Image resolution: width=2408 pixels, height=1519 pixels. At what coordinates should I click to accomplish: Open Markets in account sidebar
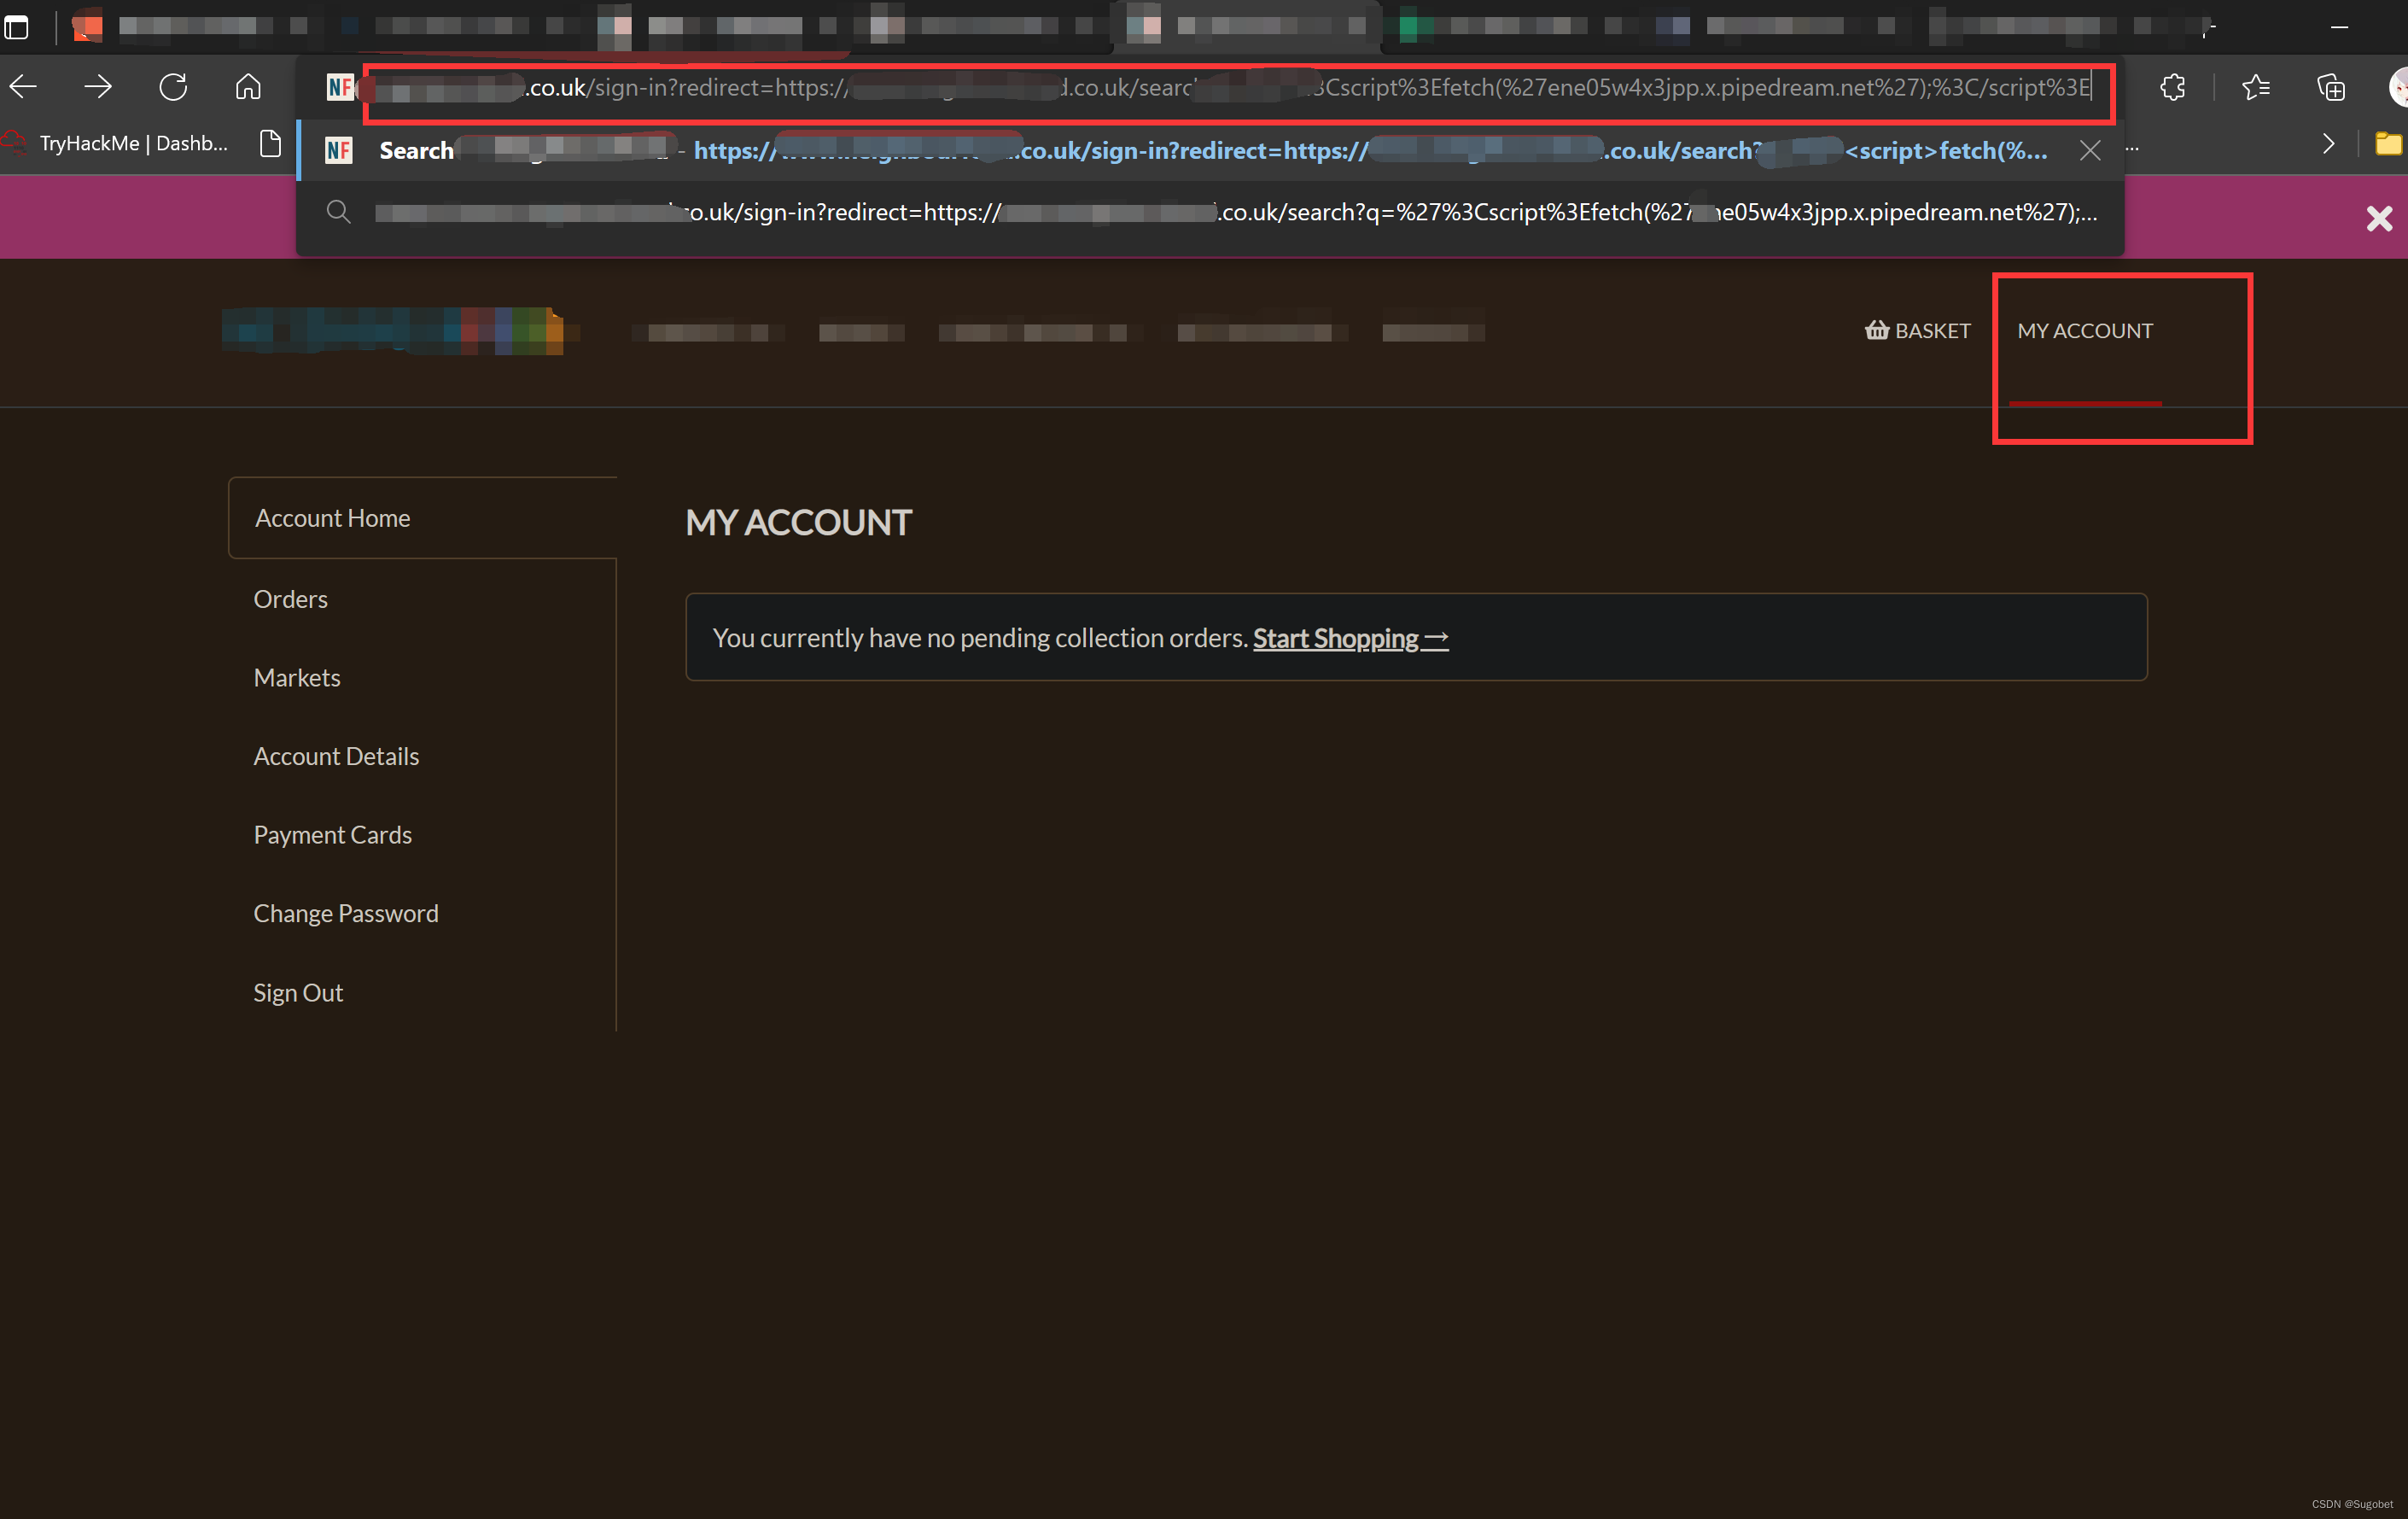(297, 677)
